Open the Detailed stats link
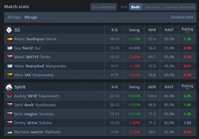The height and width of the screenshot is (139, 199). [181, 17]
